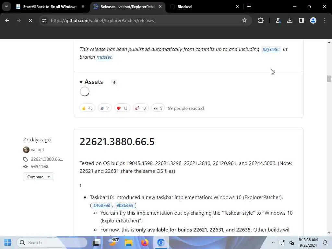Image resolution: width=332 pixels, height=249 pixels.
Task: Click the scrollbar down arrow
Action: click(x=329, y=233)
